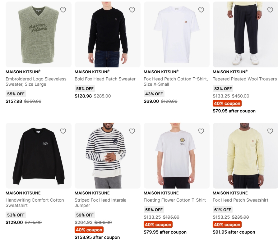Click Maison Kitsuné brand above Fox Head Cotton T-Shirt
Screen dimensions: 278x246
(161, 72)
